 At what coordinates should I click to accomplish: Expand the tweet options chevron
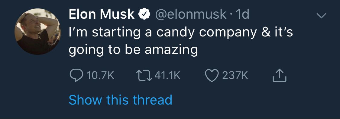pos(321,16)
